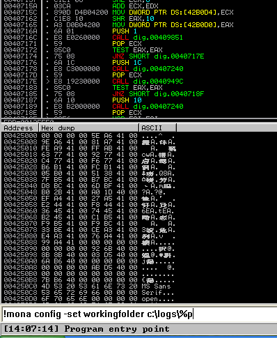Select dump row at address 00425078
Viewport: 277px width, 338px height.
(x=89, y=229)
